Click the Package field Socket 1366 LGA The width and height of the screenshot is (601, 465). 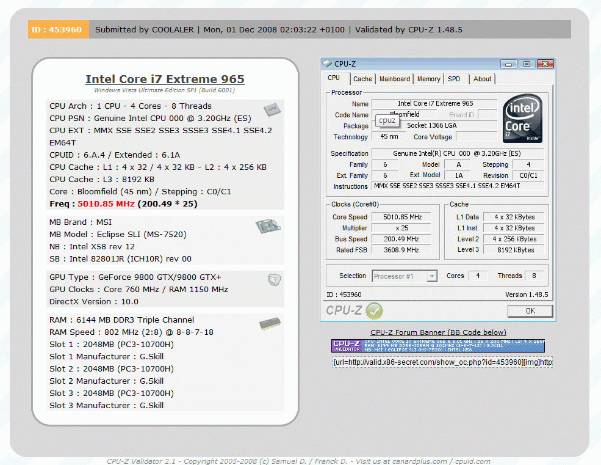(x=434, y=125)
